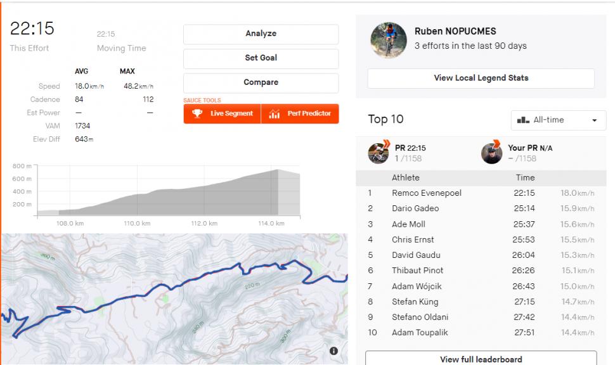Click the Your PR N/A label
The image size is (615, 365).
point(530,148)
